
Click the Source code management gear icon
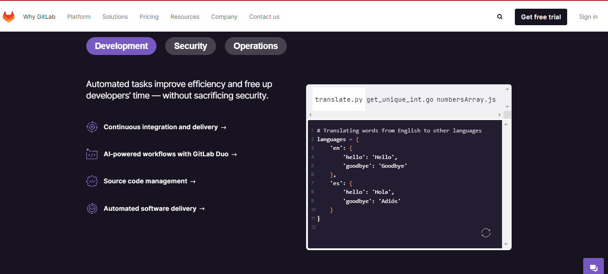[x=92, y=181]
